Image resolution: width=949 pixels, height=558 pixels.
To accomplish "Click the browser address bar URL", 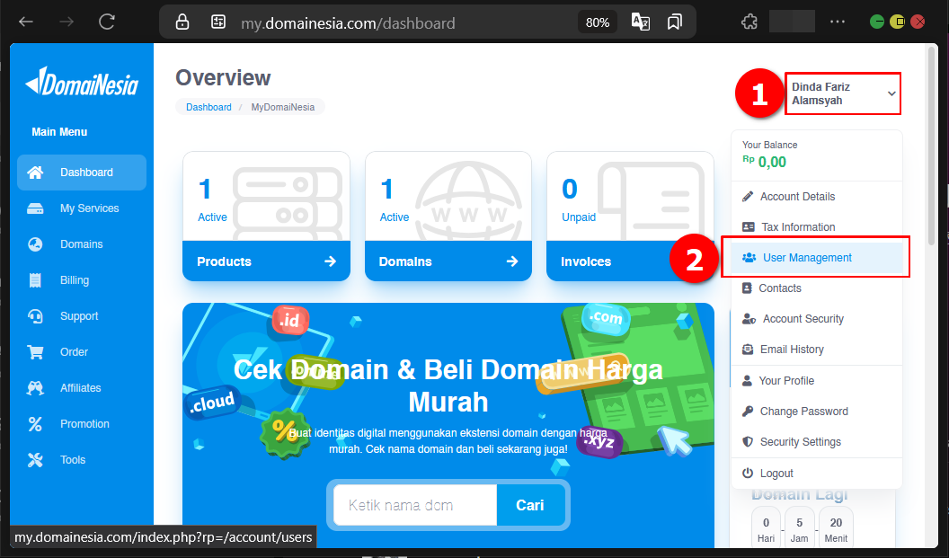I will (348, 23).
